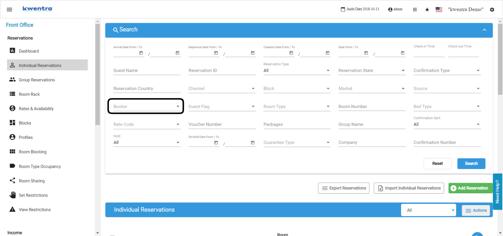The image size is (503, 236).
Task: Click the Audit Date calendar icon
Action: 343,9
